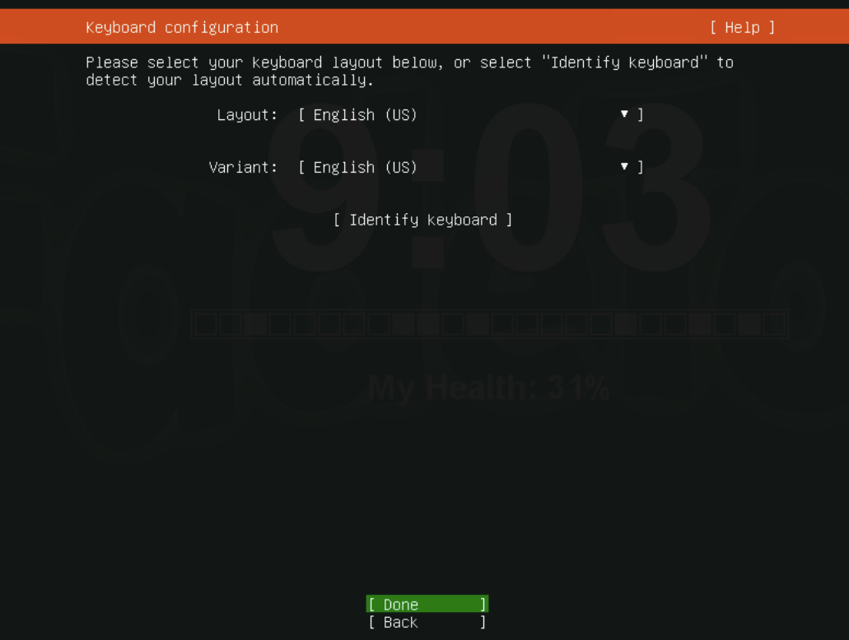Screen dimensions: 849x640
Task: Open the Variant dropdown showing English (US)
Action: 470,167
